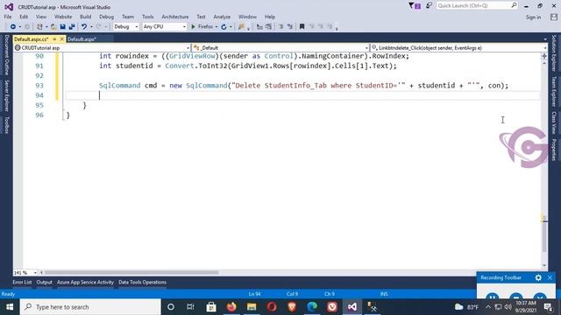Open the File menu
The width and height of the screenshot is (561, 315).
click(x=8, y=17)
